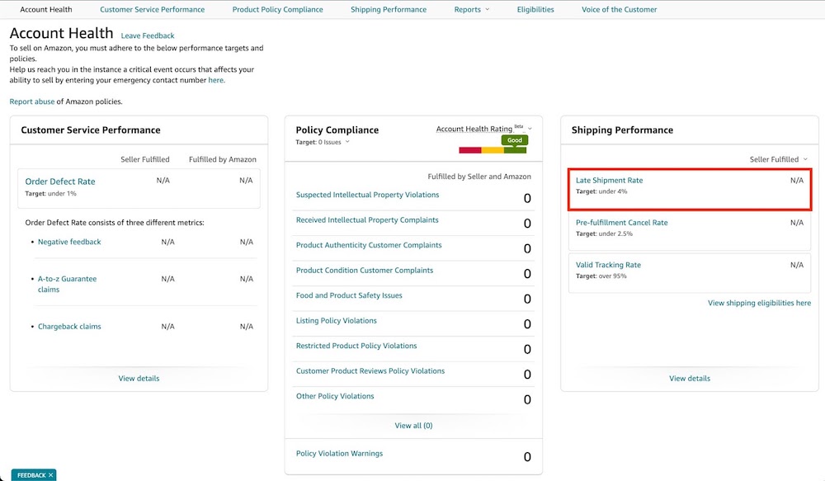Click count 0 for Policy Violation Warnings
Viewport: 825px width, 481px height.
[527, 457]
